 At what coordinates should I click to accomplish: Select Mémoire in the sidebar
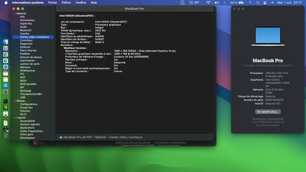pos(25,67)
